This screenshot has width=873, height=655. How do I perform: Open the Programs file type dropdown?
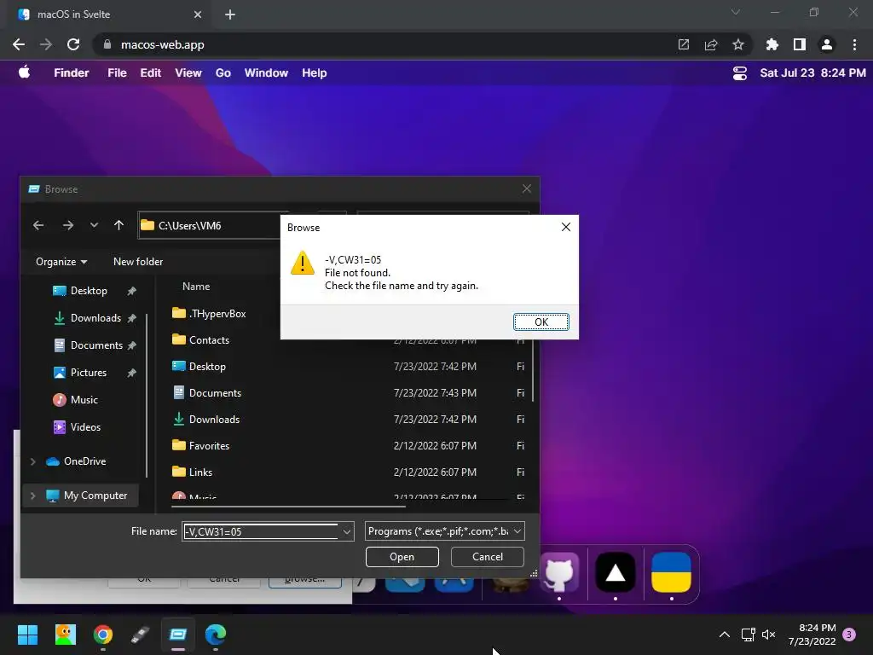[x=444, y=531]
